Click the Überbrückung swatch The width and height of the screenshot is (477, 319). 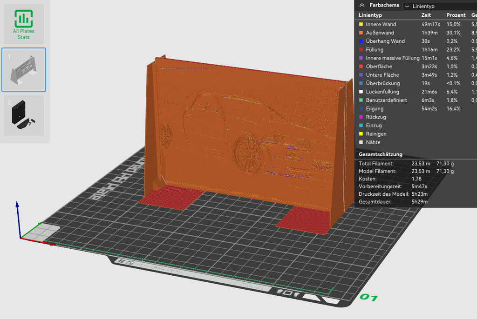[361, 83]
